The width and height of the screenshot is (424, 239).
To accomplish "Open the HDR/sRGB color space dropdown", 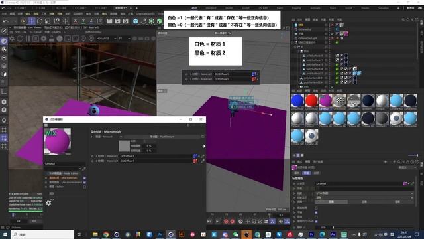I will point(107,39).
